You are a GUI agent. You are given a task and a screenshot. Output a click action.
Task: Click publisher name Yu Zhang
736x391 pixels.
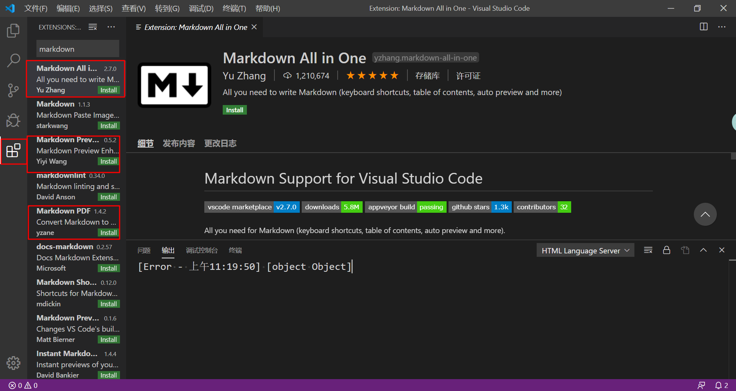(244, 76)
